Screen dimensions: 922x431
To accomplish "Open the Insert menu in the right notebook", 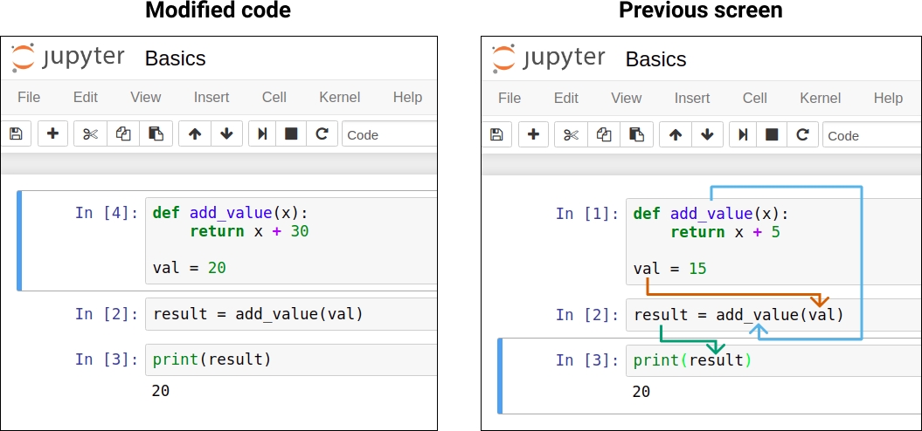I will (692, 98).
